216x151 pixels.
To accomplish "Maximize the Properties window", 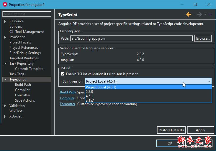I will click(195, 4).
